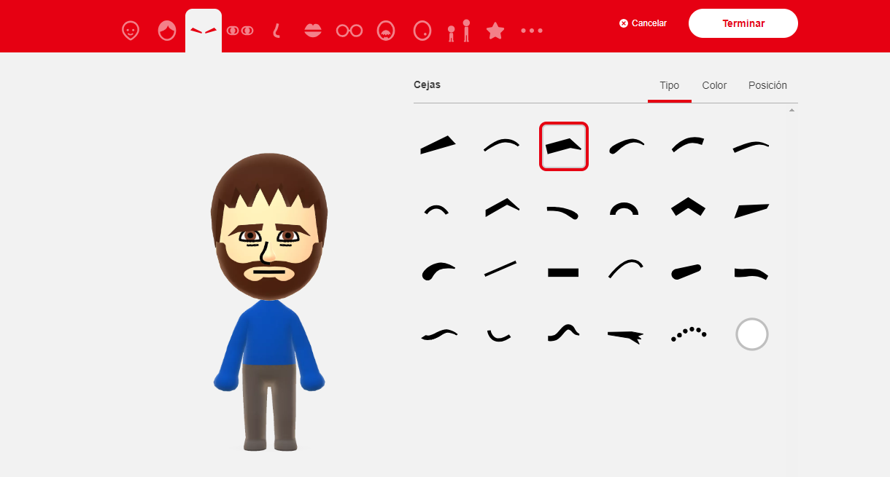Select the eyebrows category tab
Image resolution: width=890 pixels, height=477 pixels.
[x=204, y=31]
